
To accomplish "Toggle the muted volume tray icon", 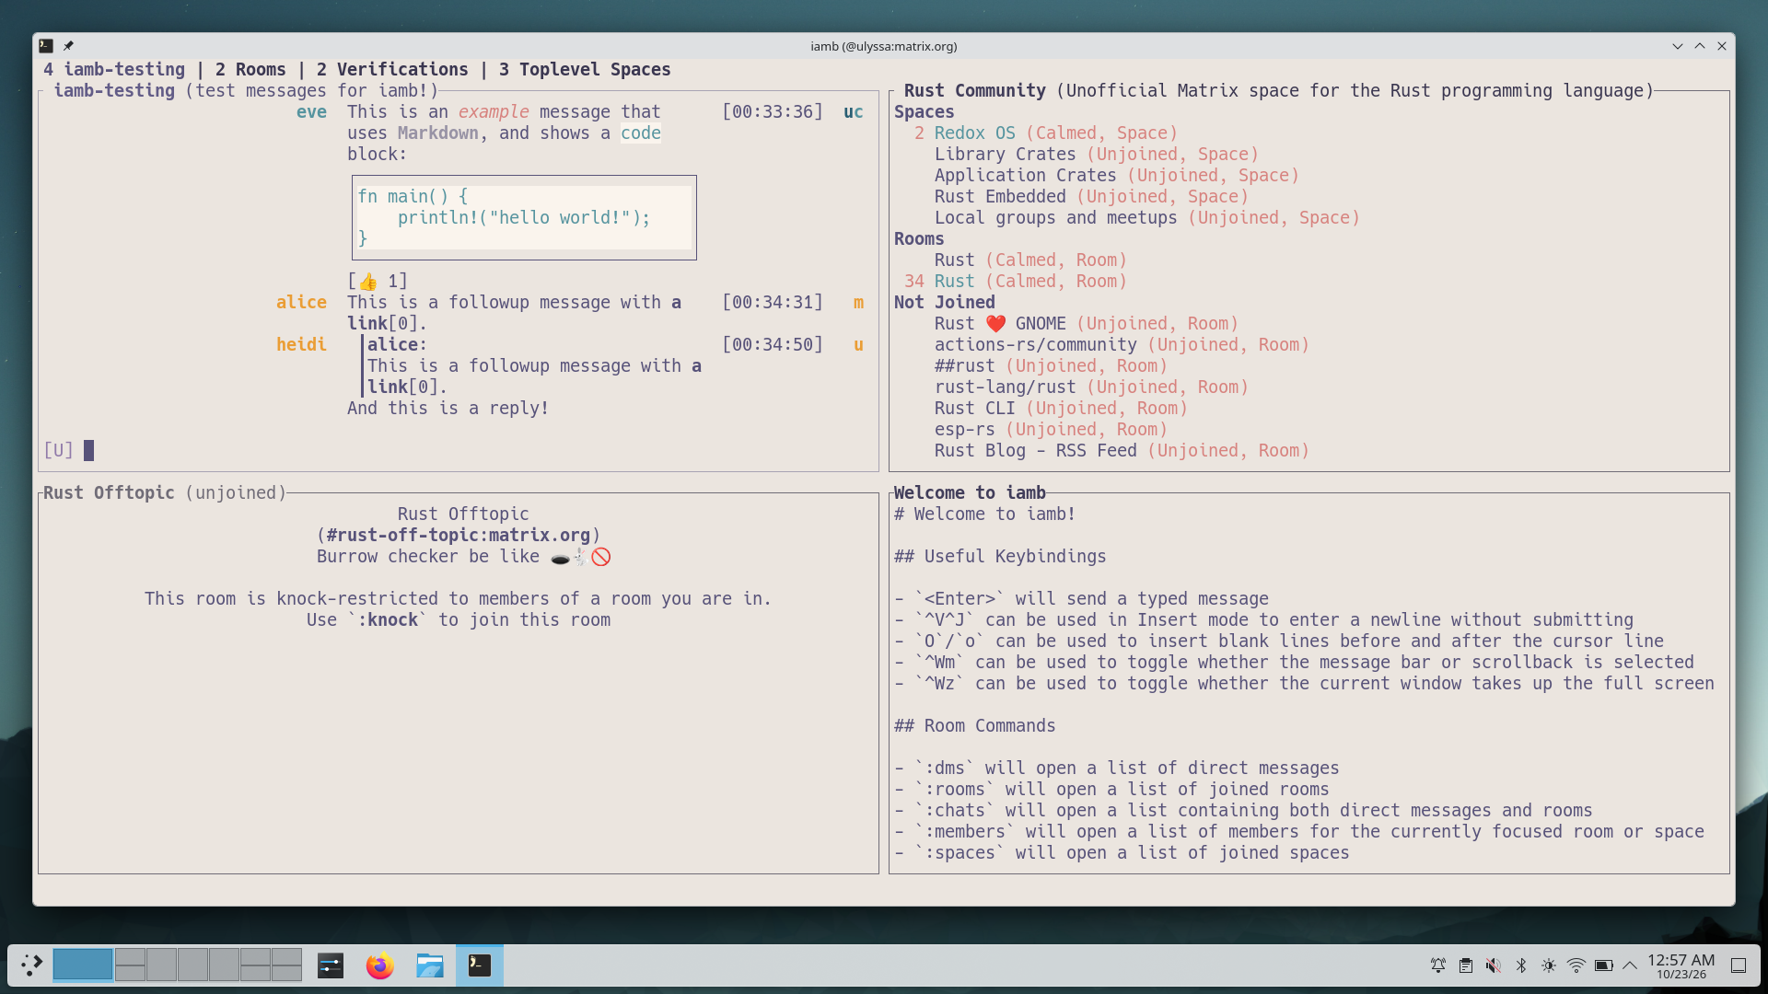I will point(1493,965).
